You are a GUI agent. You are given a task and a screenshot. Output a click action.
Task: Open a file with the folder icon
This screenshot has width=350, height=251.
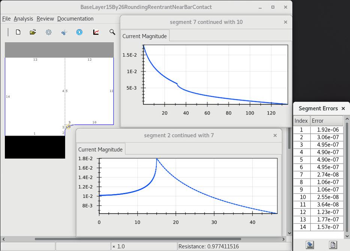[x=33, y=32]
